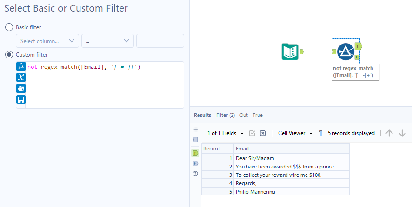Image resolution: width=412 pixels, height=207 pixels.
Task: Select the Custom filter radio button
Action: 9,55
